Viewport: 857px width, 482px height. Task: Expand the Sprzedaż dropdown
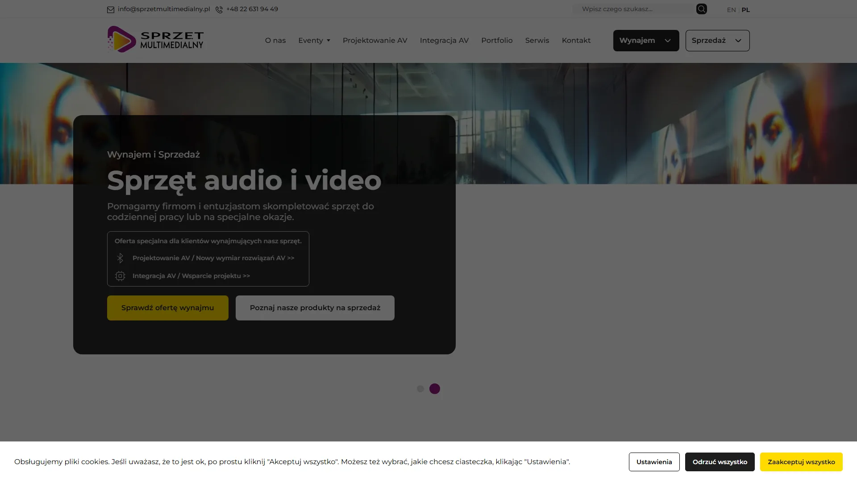(x=717, y=41)
